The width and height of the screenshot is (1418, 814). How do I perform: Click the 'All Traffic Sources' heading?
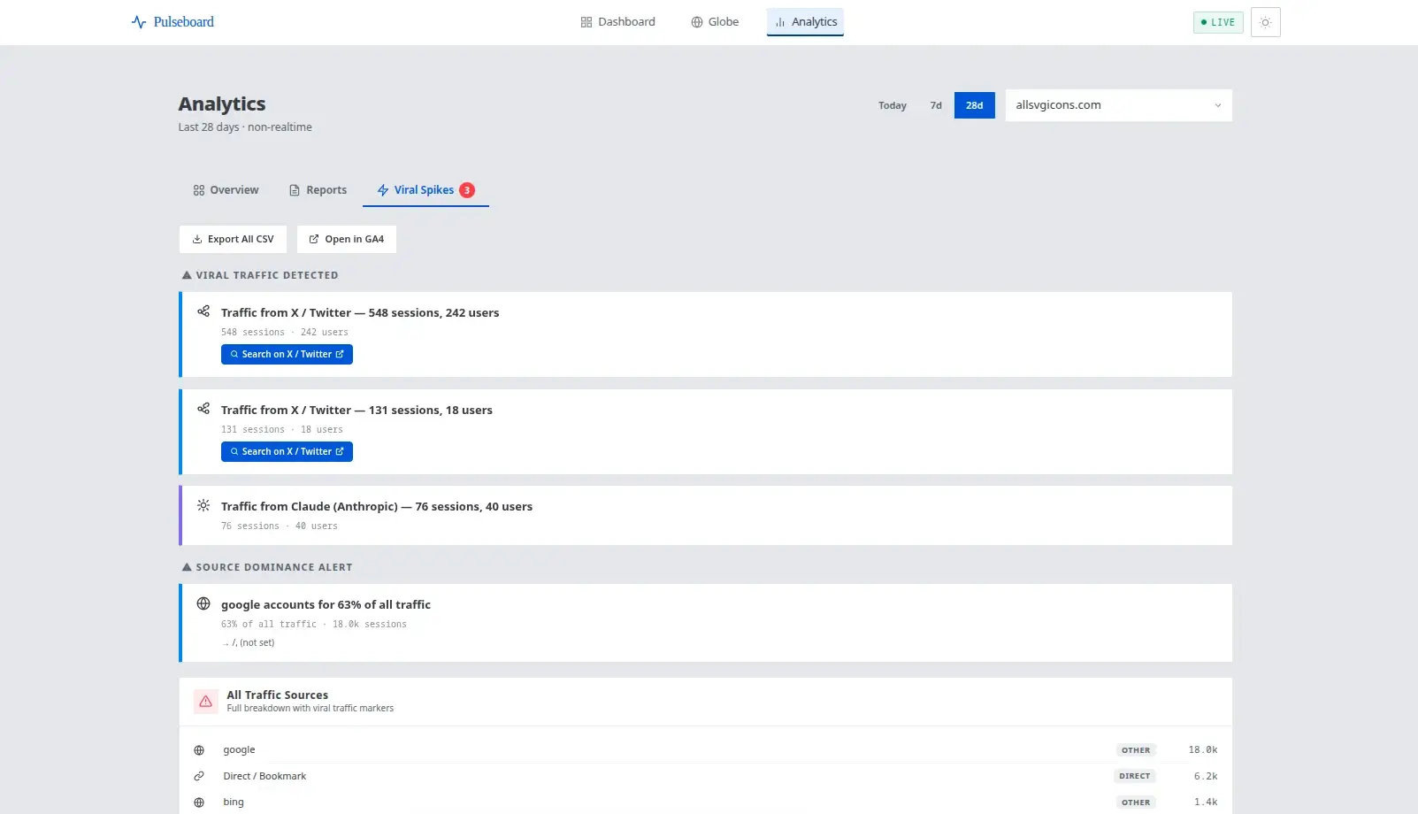click(277, 695)
